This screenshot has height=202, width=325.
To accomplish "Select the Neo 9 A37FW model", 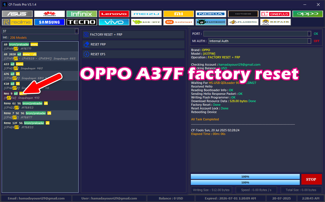I will (x=40, y=95).
